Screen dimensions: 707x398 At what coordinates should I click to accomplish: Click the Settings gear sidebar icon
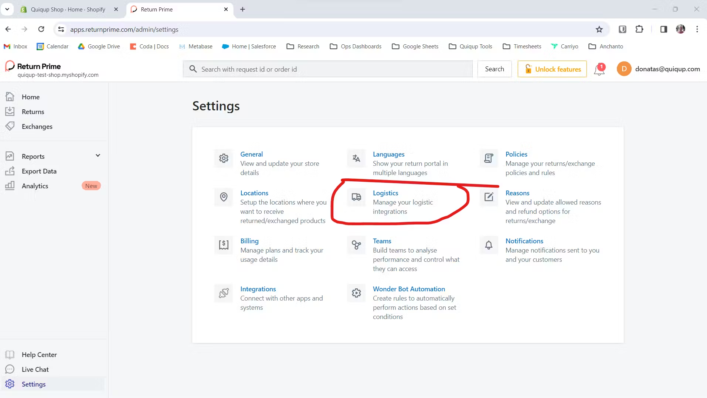coord(10,384)
